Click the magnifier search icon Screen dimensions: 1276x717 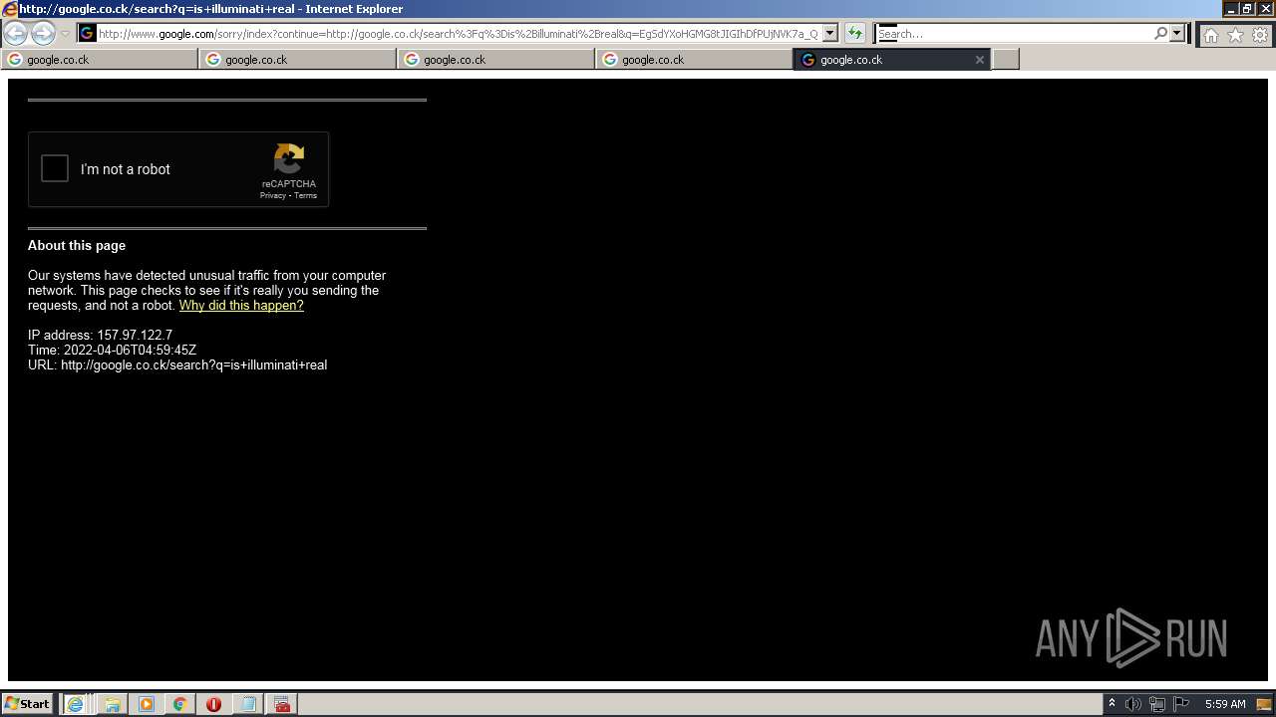[1160, 34]
